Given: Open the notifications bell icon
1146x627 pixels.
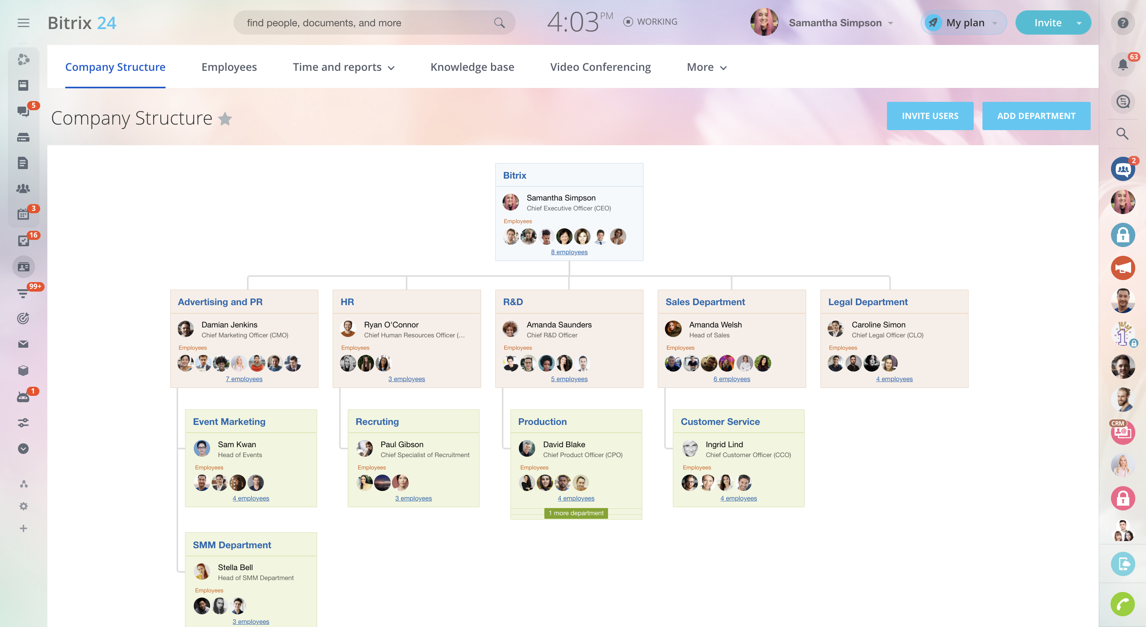Looking at the screenshot, I should (x=1123, y=65).
